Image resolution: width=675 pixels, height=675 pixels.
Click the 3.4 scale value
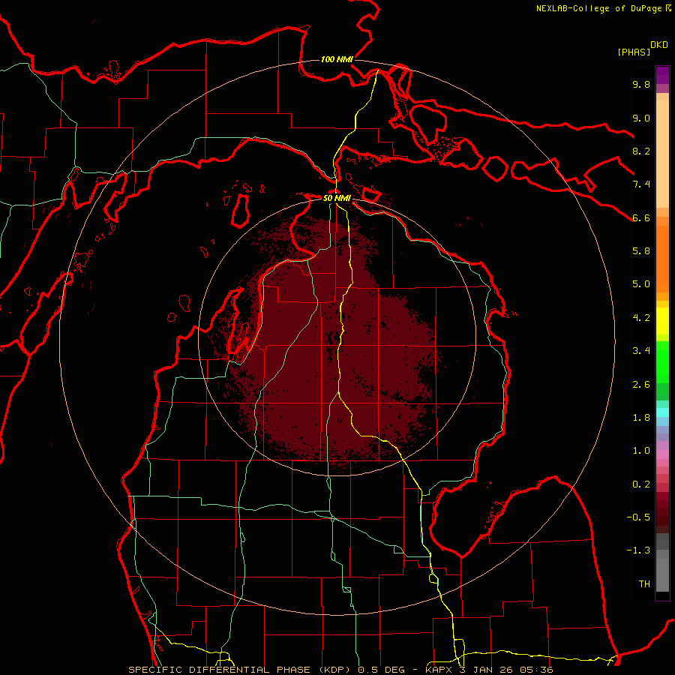641,351
